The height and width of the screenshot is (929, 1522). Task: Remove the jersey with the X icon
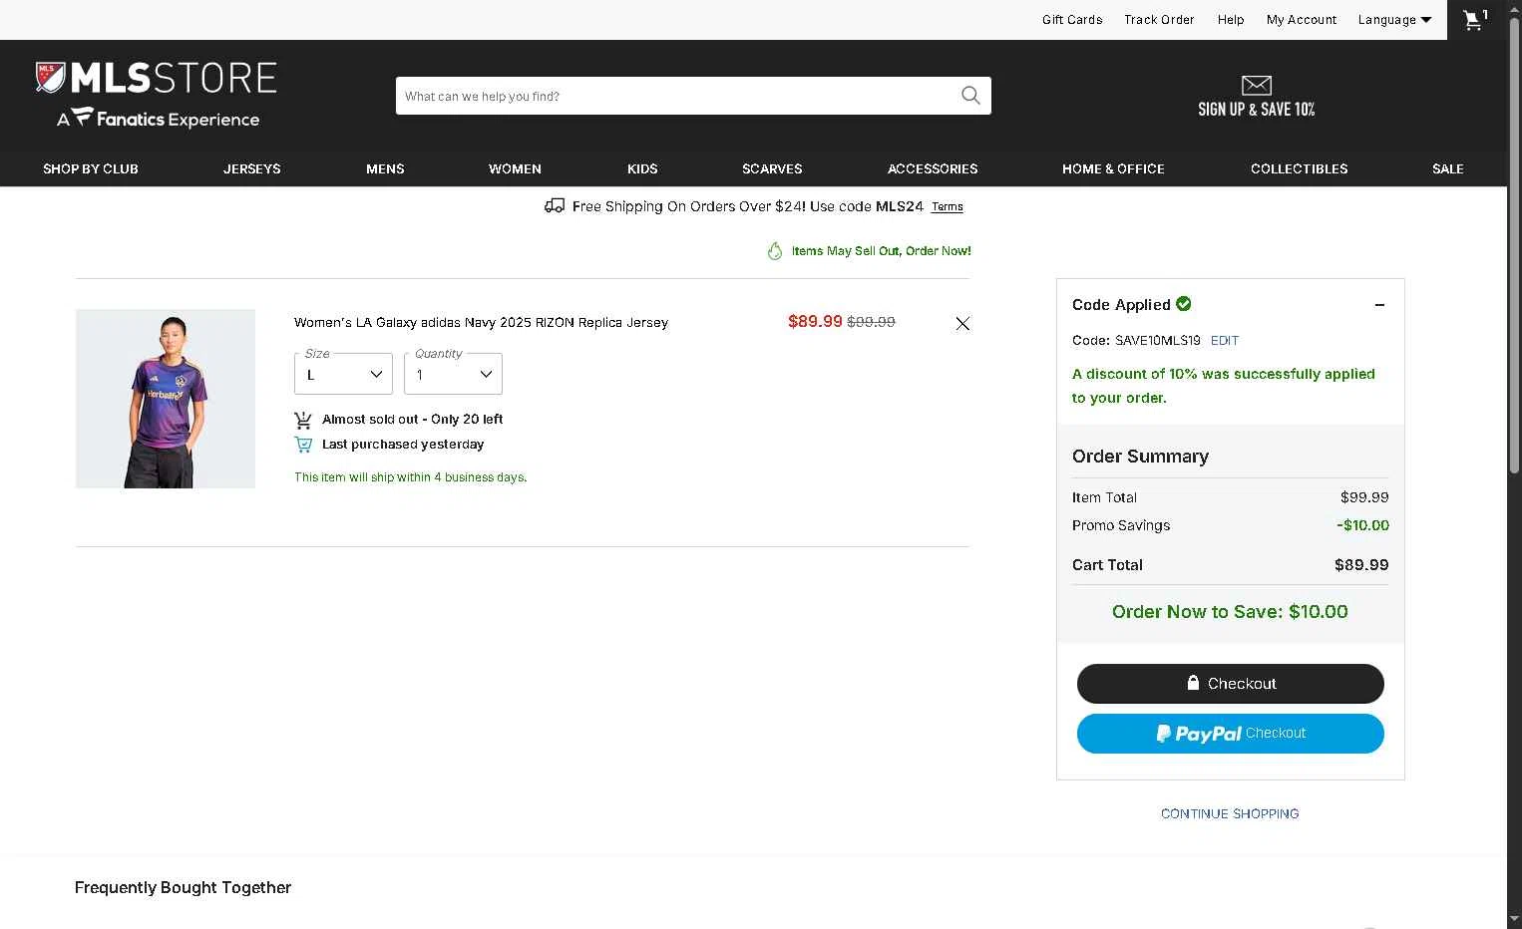(962, 323)
